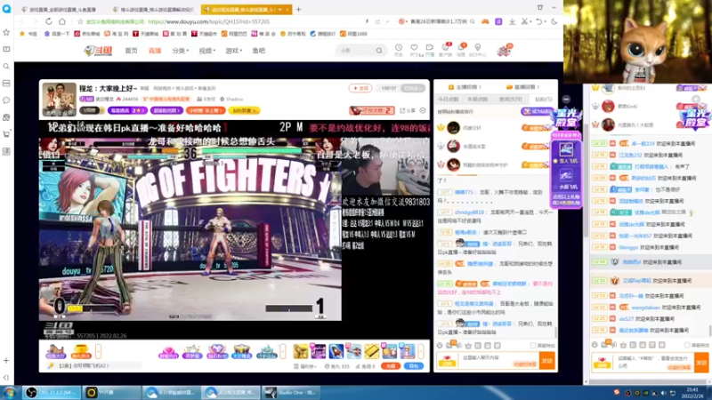Click the send button in right chat panel
Image resolution: width=712 pixels, height=400 pixels.
click(701, 363)
